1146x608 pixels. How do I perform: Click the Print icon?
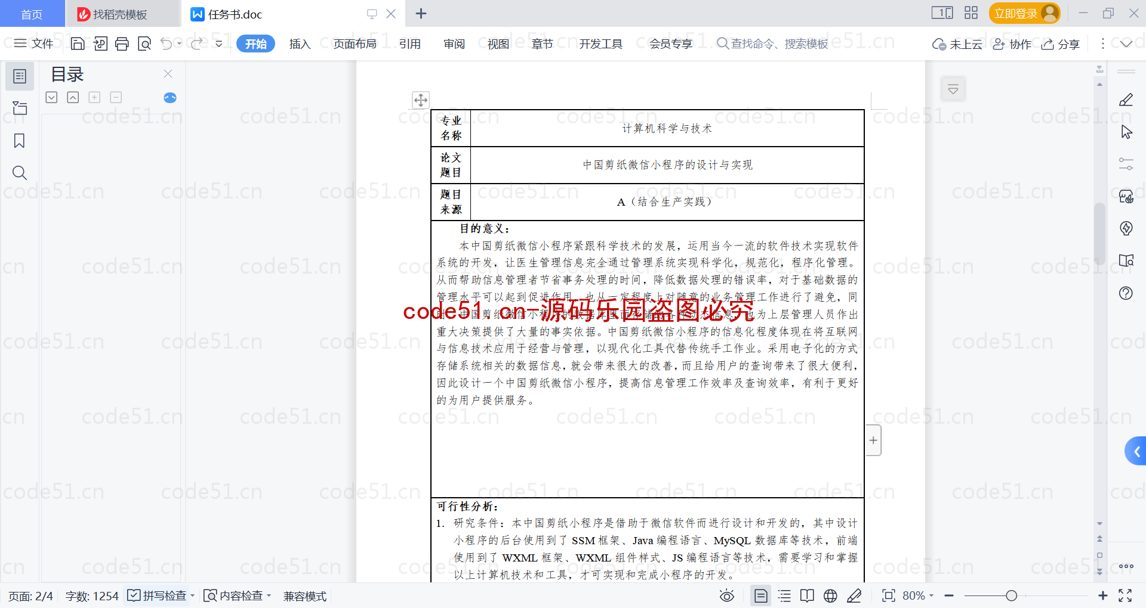pos(122,44)
